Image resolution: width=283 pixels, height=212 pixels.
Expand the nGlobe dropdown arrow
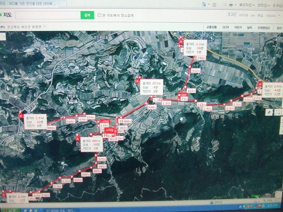pyautogui.click(x=279, y=16)
